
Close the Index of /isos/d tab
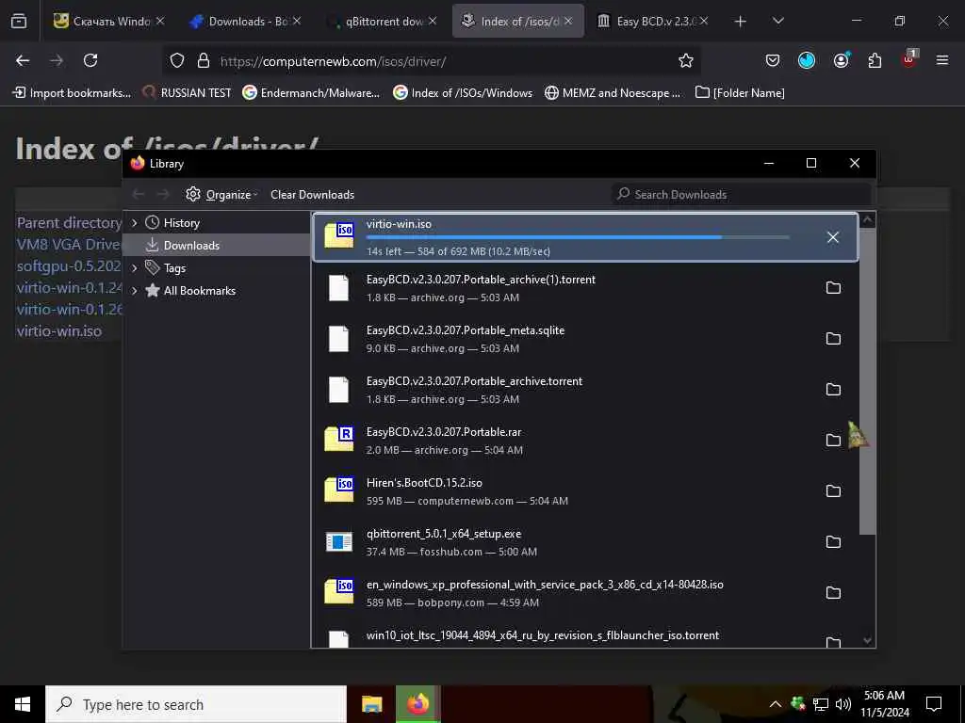click(x=568, y=21)
